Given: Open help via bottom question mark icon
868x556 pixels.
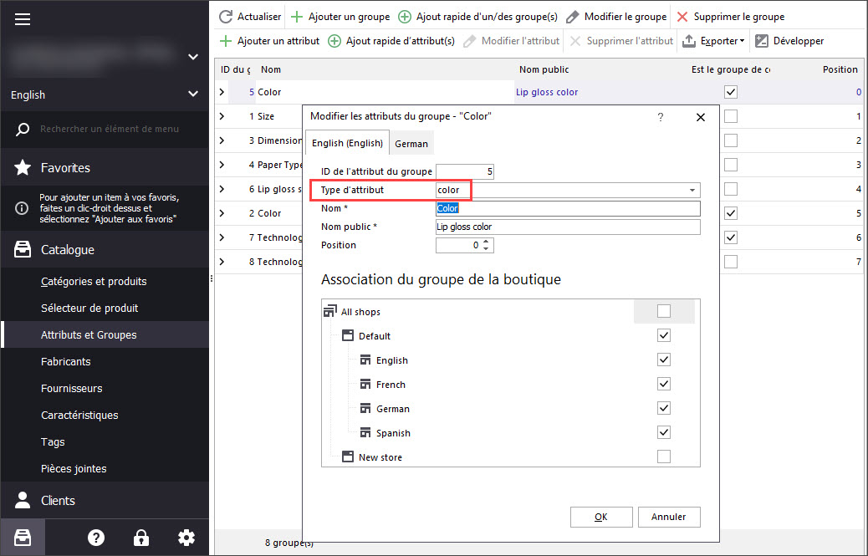Looking at the screenshot, I should [96, 538].
